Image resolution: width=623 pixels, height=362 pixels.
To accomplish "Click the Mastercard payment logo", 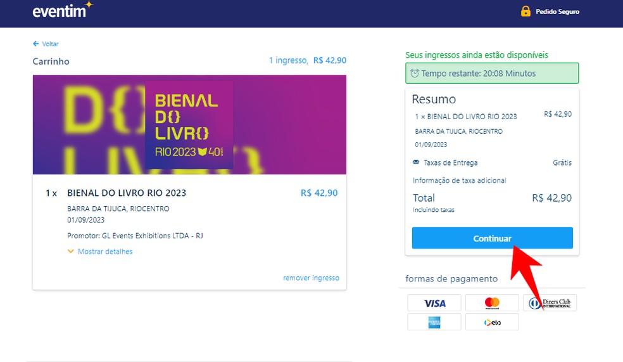I will pyautogui.click(x=492, y=303).
